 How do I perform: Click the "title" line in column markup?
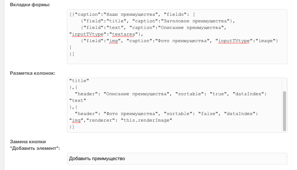coord(79,81)
